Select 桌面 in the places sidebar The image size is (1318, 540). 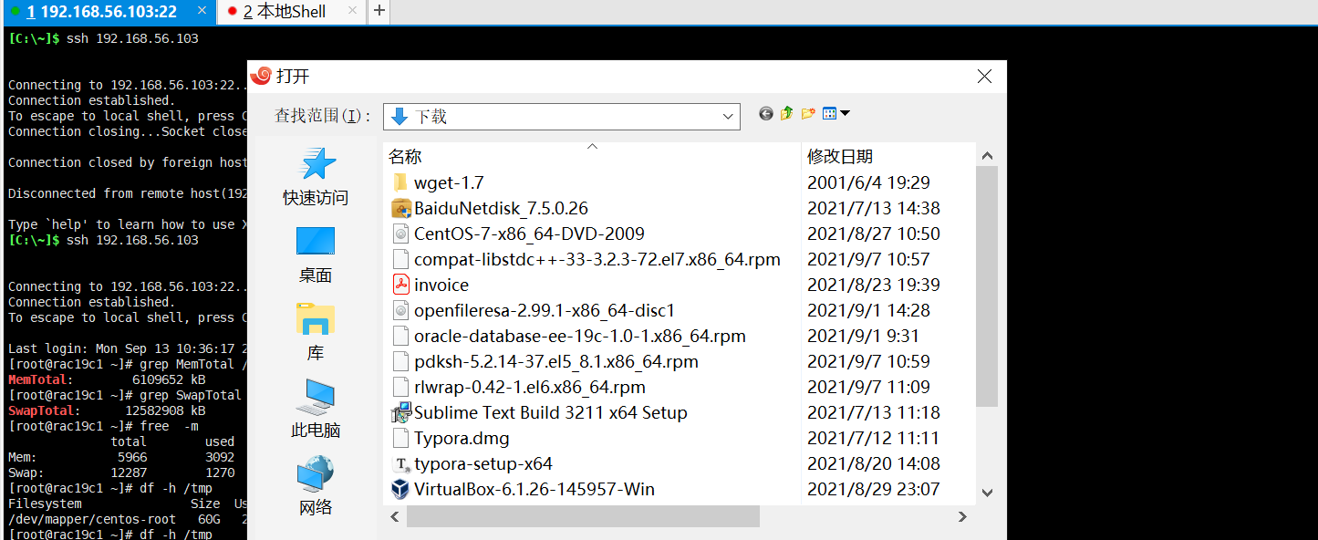(x=316, y=255)
